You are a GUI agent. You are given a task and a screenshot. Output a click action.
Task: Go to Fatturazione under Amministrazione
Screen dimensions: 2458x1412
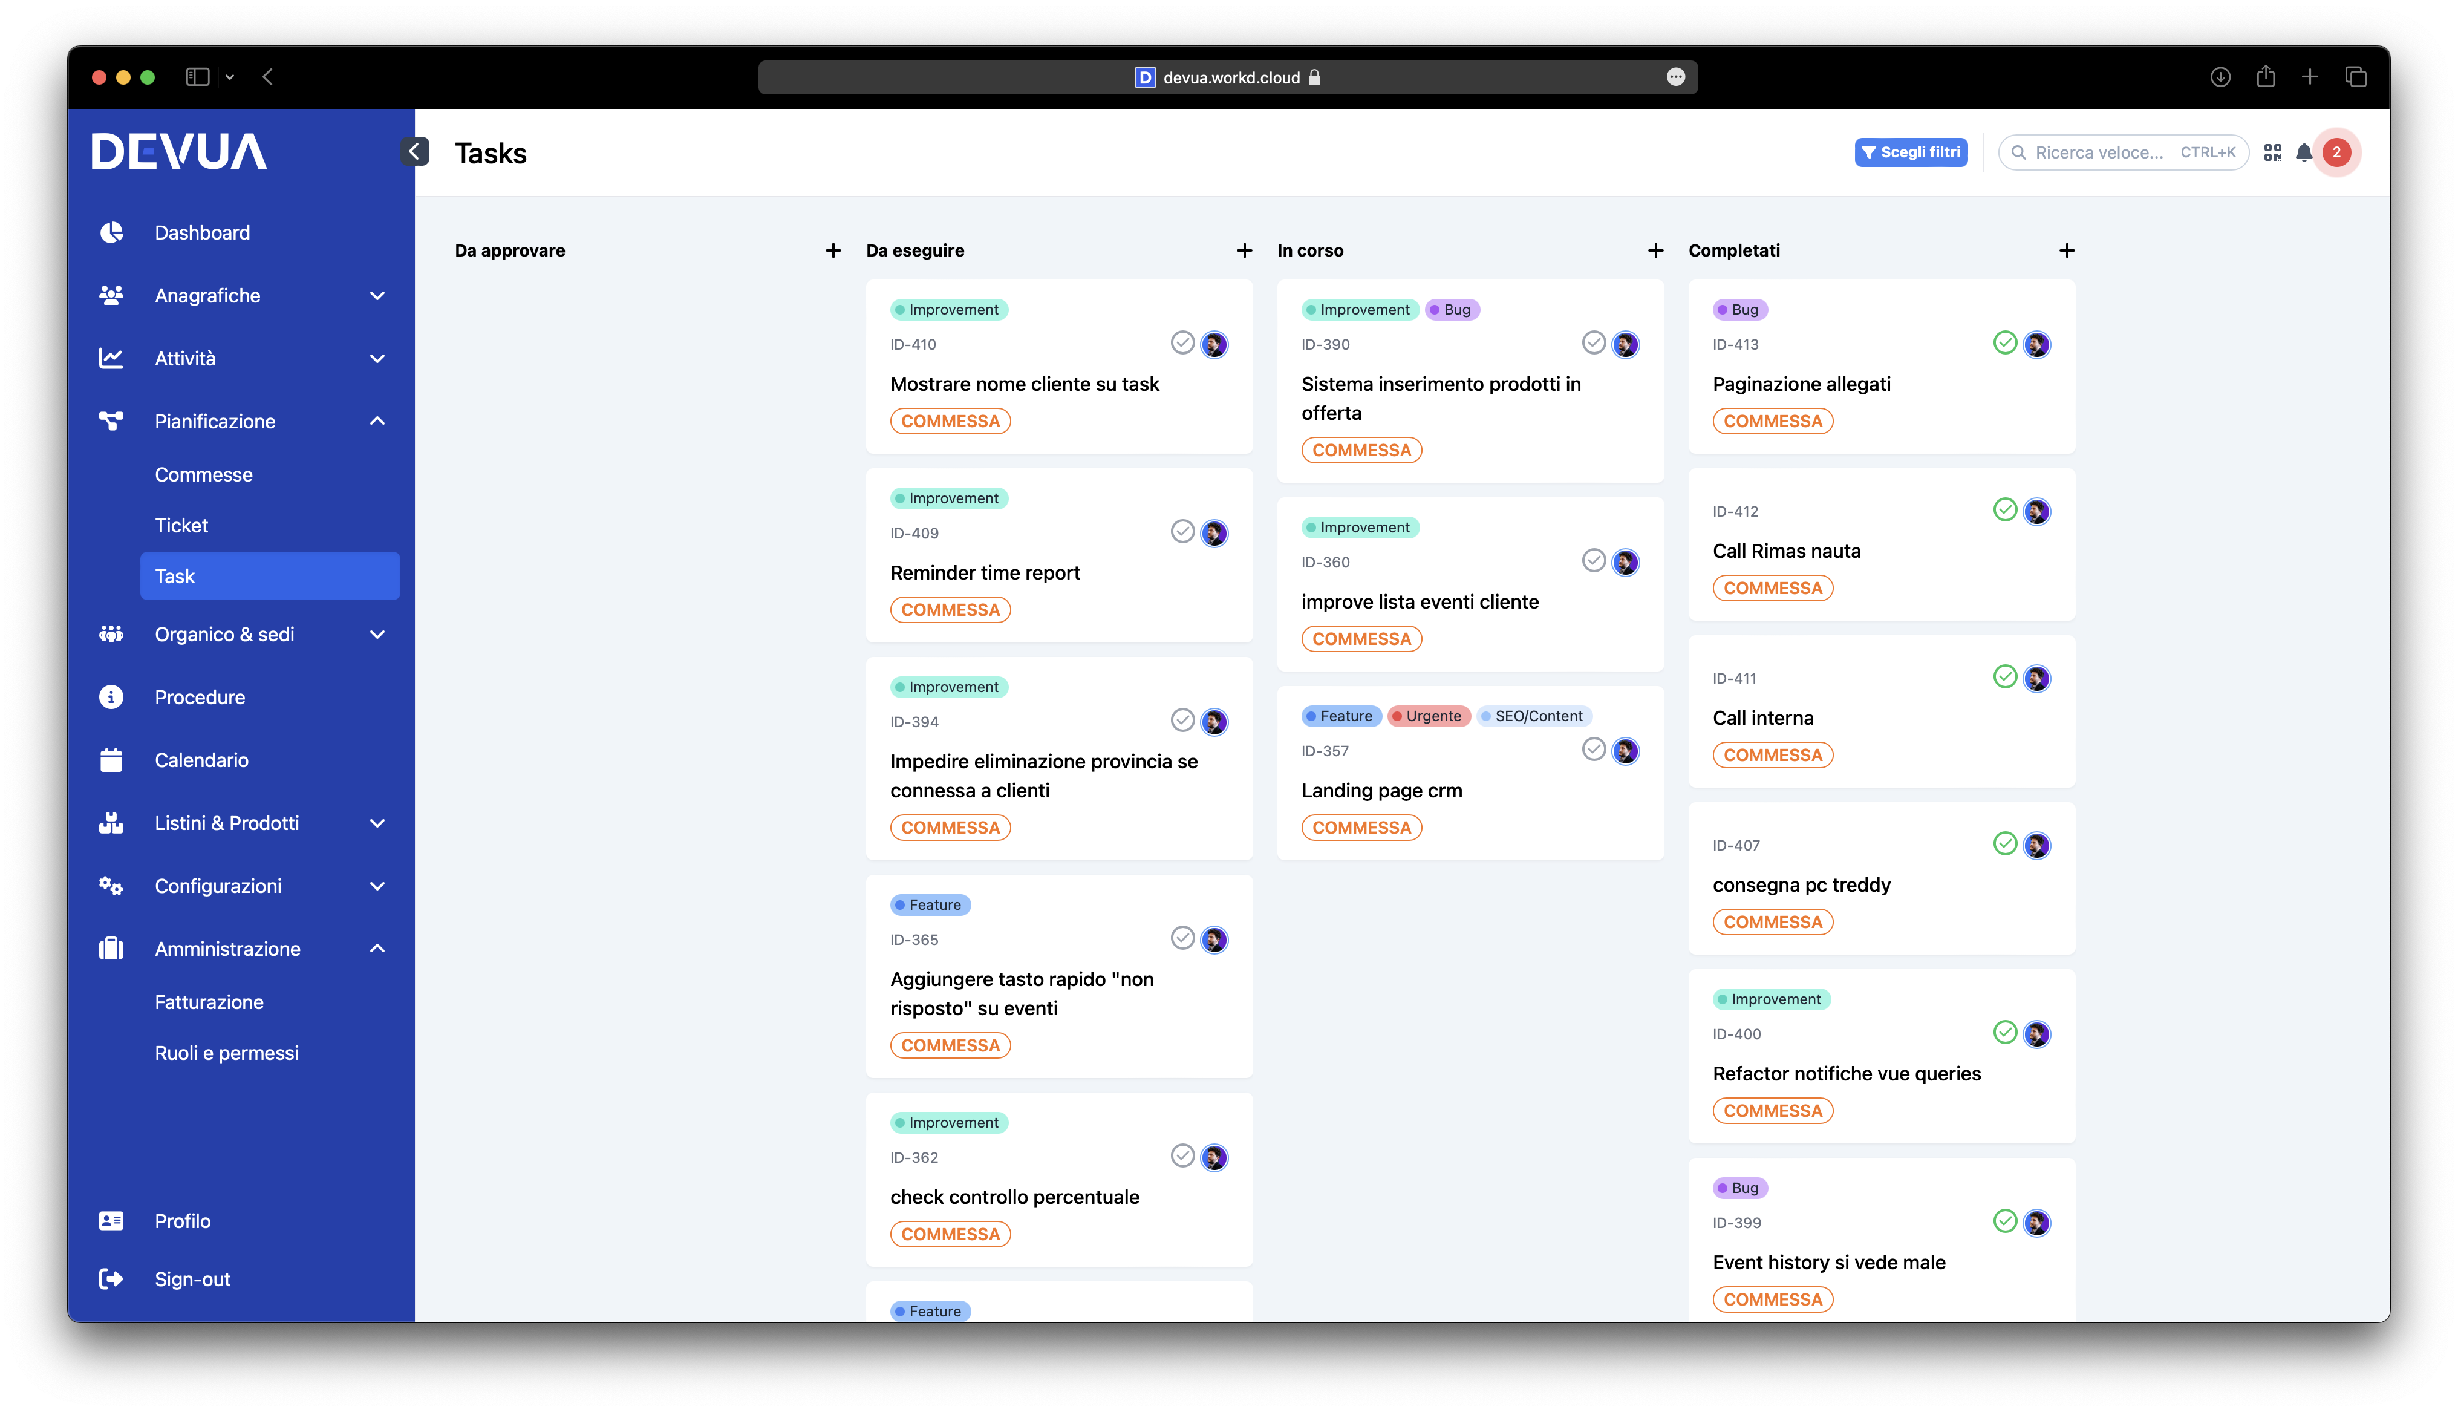tap(209, 1002)
